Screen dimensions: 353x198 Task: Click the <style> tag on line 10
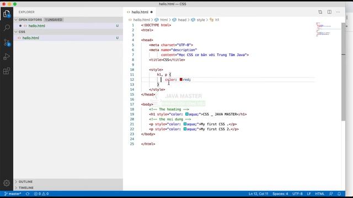(x=156, y=70)
